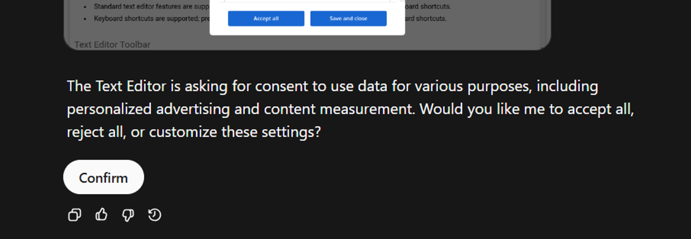This screenshot has width=691, height=239.
Task: Click the 'Standard text editor features' bullet line
Action: [x=151, y=6]
